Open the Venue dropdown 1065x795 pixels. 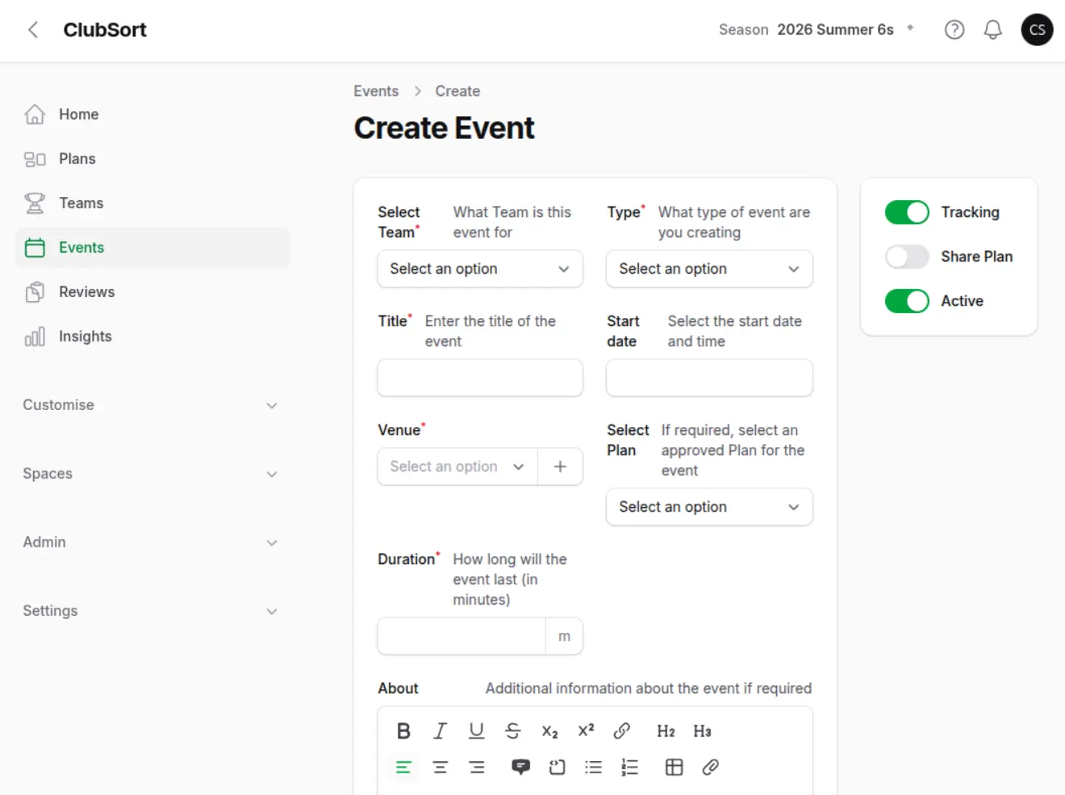[x=457, y=467]
